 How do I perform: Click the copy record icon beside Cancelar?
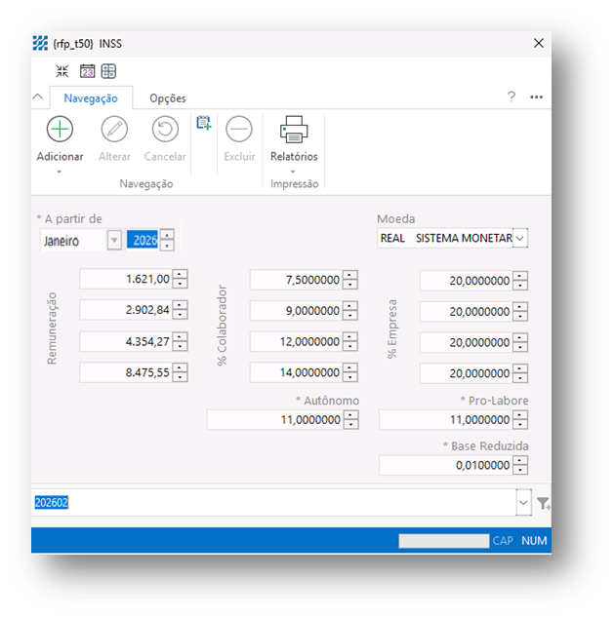pyautogui.click(x=203, y=123)
